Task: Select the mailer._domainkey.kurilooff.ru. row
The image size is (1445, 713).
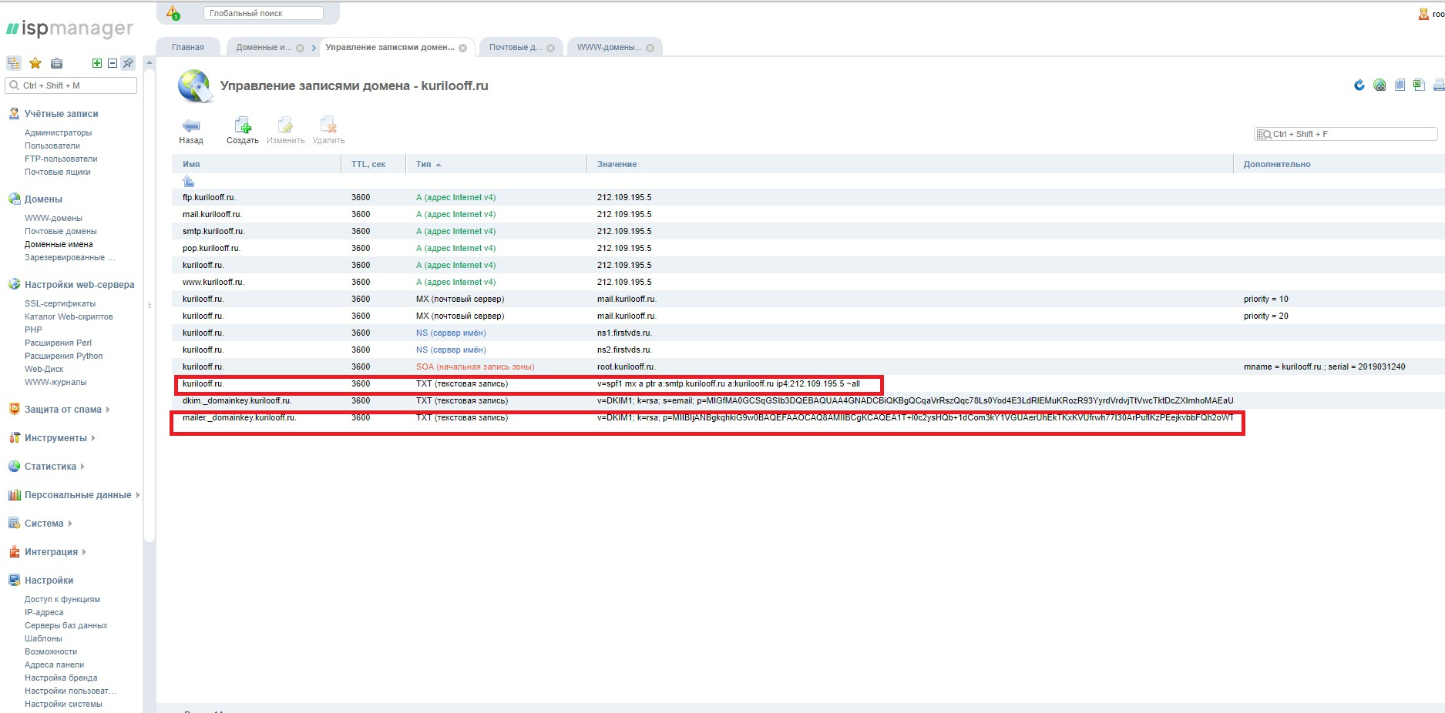Action: pos(808,417)
